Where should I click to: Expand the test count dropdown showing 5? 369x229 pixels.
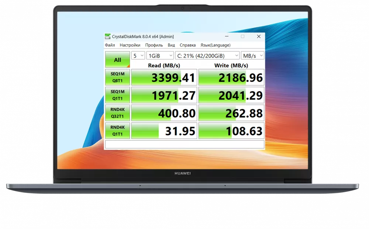(x=138, y=56)
